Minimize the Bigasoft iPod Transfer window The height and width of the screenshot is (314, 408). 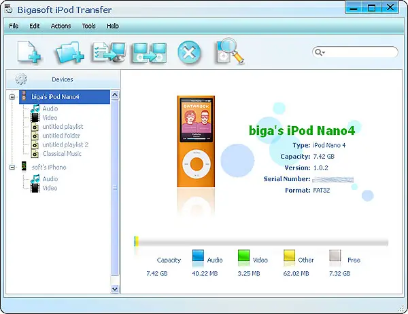pos(354,7)
